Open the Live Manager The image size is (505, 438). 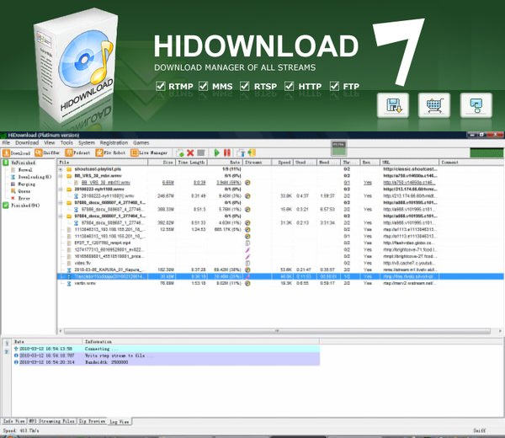149,152
